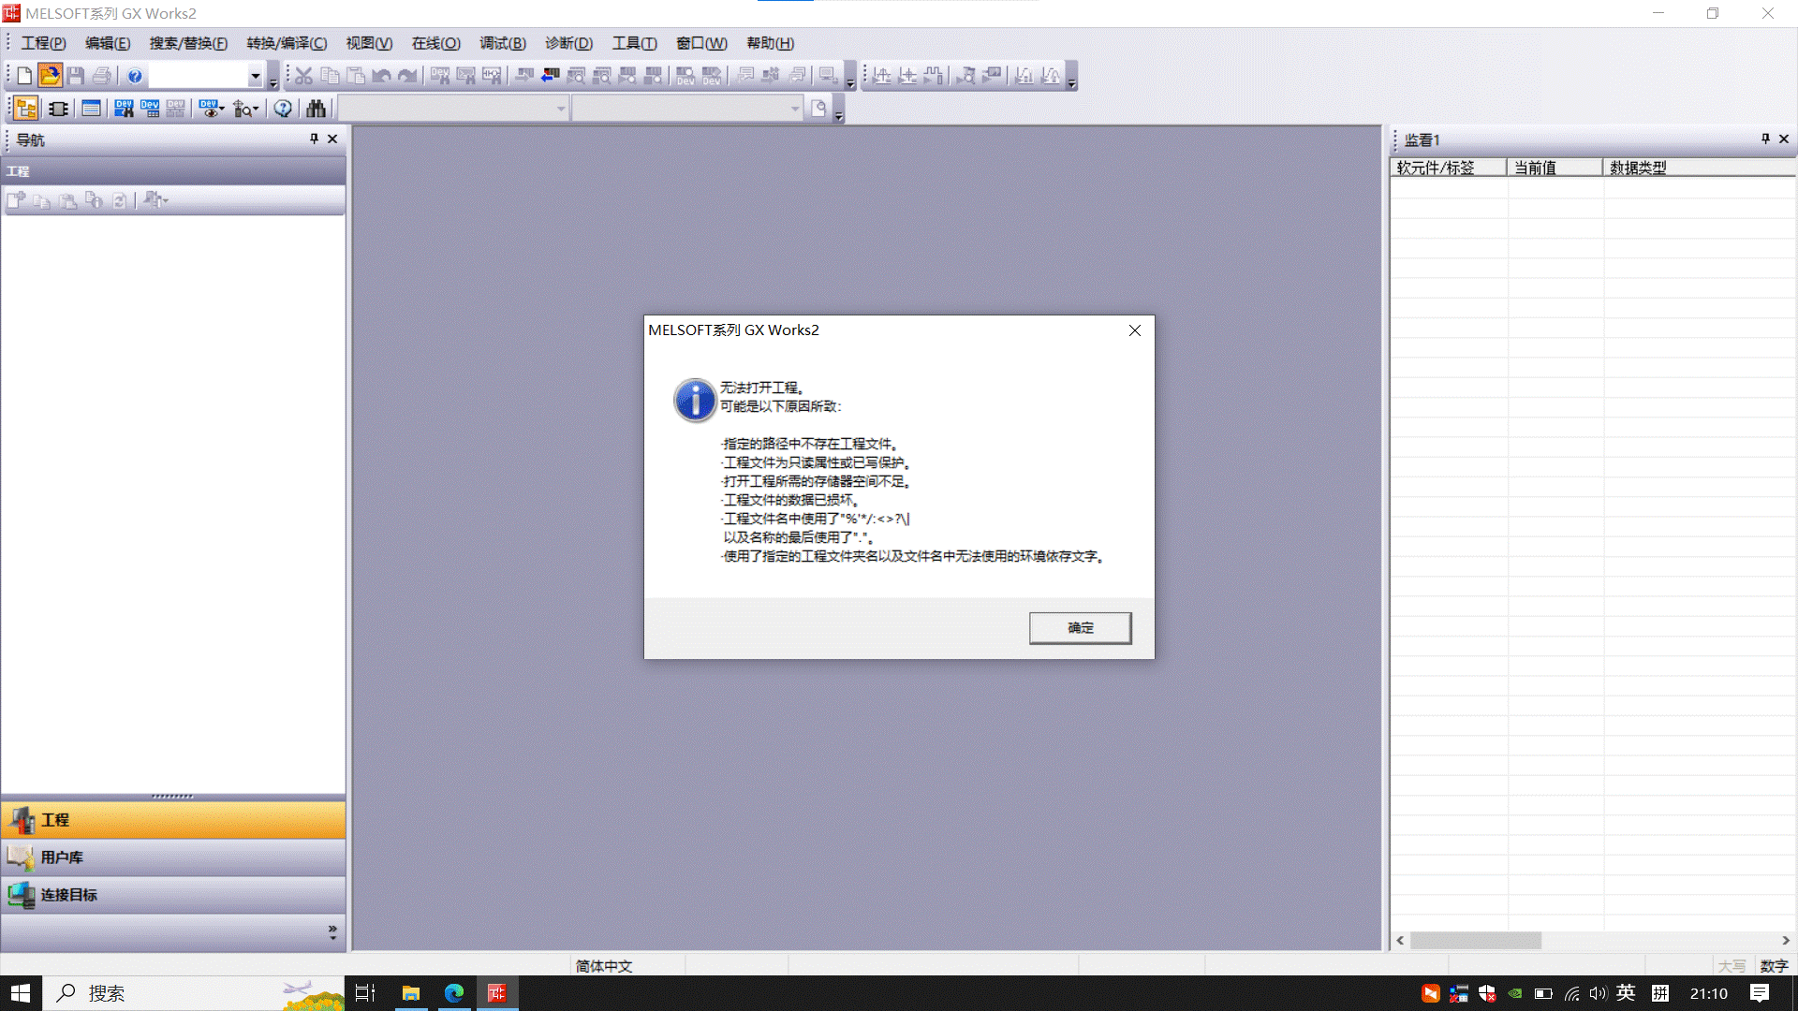Image resolution: width=1798 pixels, height=1011 pixels.
Task: Click the Microsoft Edge taskbar icon
Action: tap(454, 993)
